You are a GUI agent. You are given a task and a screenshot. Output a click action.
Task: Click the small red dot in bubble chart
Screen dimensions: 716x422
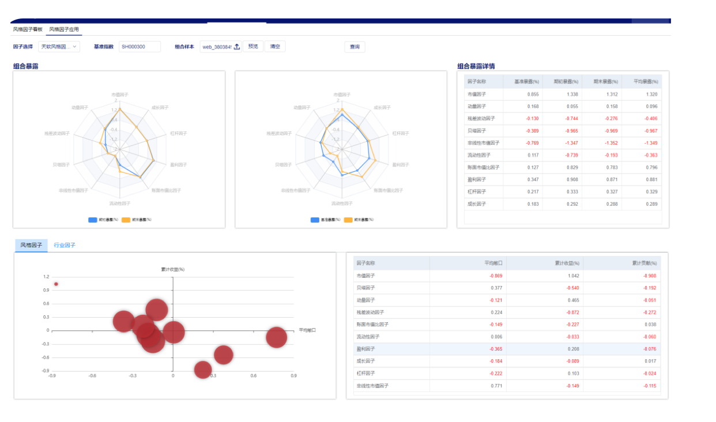click(56, 284)
